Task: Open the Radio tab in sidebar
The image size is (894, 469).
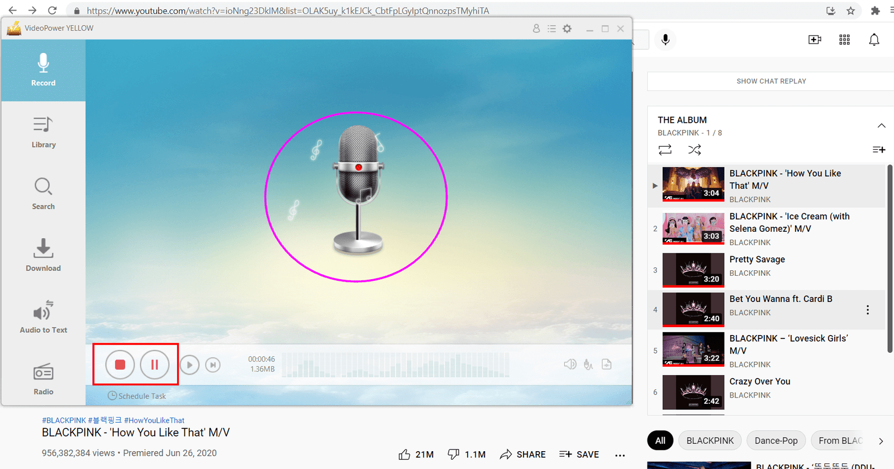Action: point(43,379)
